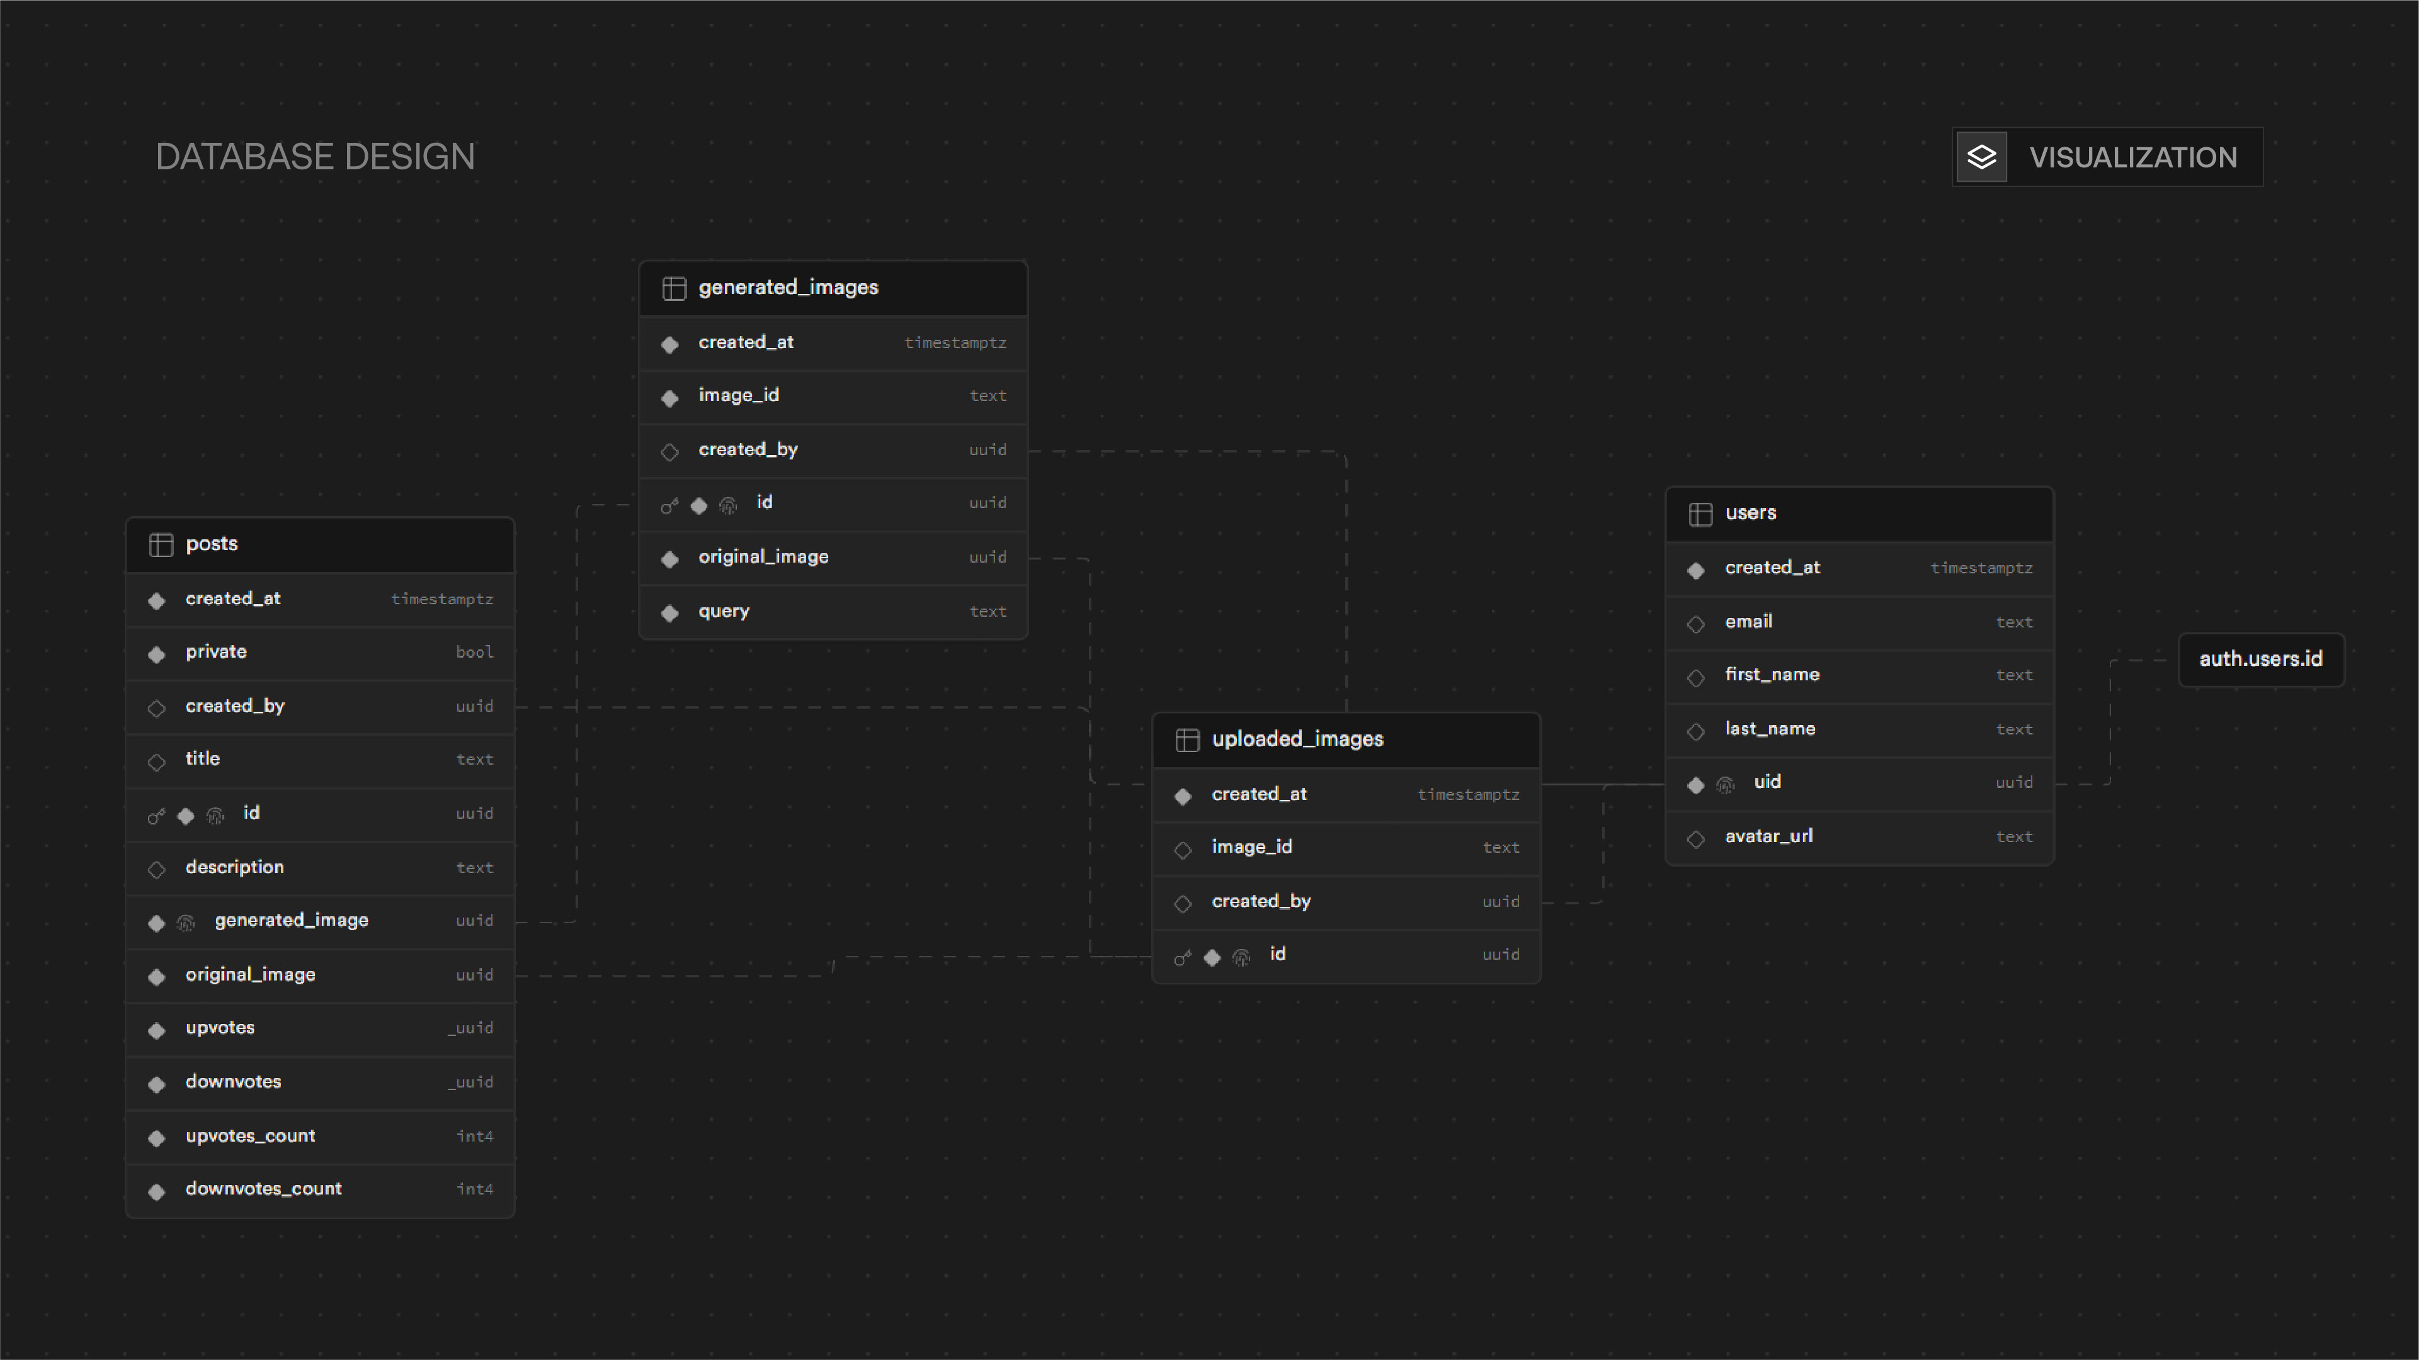Click the hollow diamond beside posts description
Image resolution: width=2419 pixels, height=1360 pixels.
(157, 869)
